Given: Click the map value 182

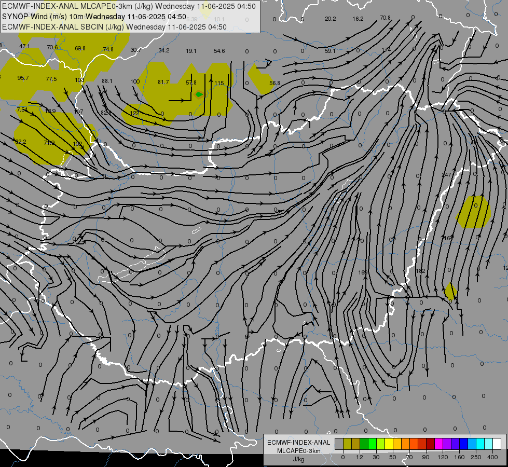Looking at the screenshot, I should click(x=420, y=271).
